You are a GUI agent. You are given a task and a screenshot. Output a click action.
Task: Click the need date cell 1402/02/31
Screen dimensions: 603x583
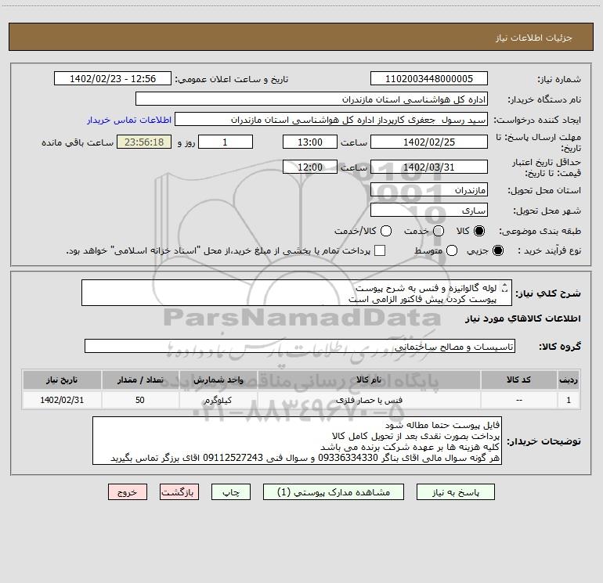pyautogui.click(x=62, y=400)
